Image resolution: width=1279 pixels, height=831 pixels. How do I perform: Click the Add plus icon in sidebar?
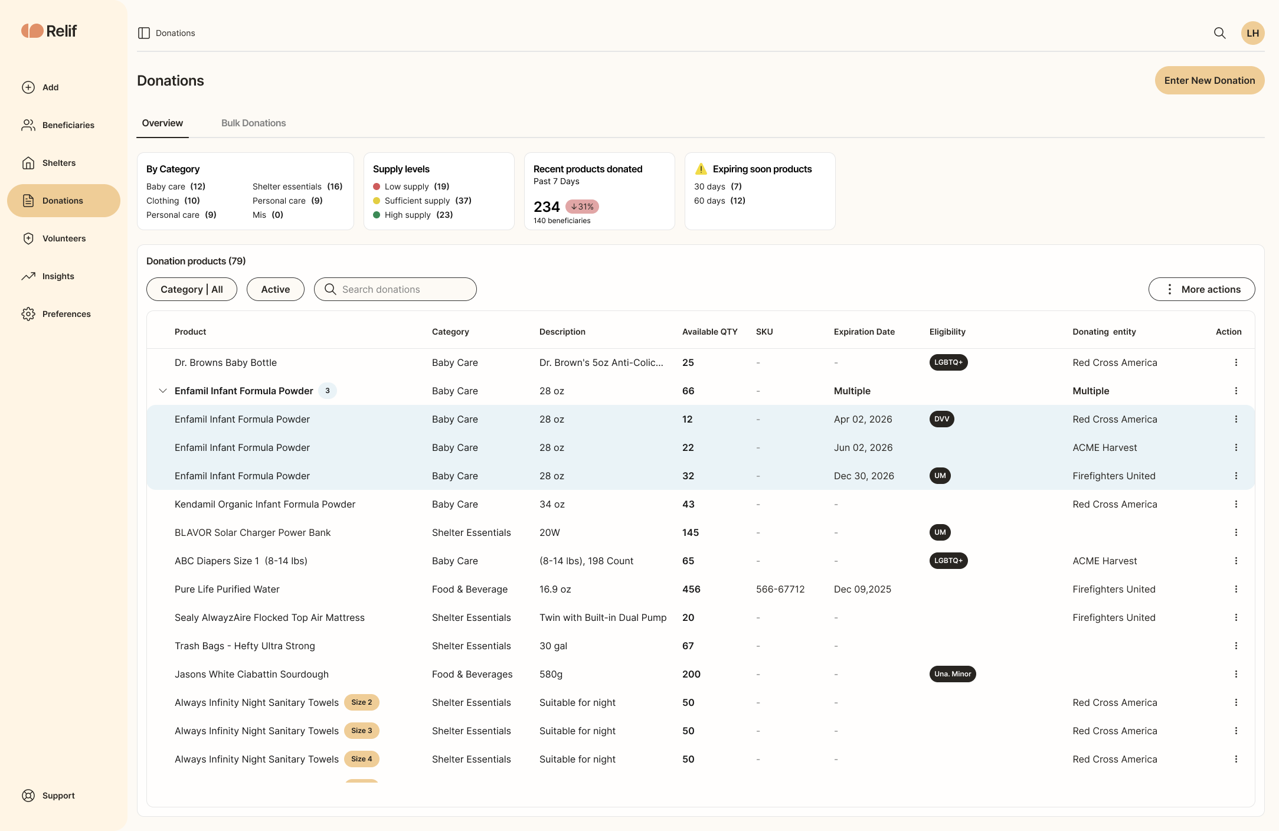28,87
